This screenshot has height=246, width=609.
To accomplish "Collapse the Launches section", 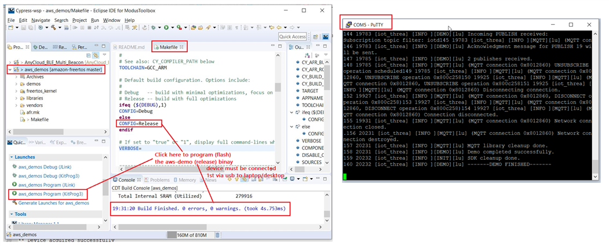I will click(10, 157).
